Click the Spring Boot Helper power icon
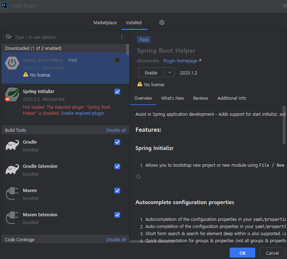The height and width of the screenshot is (259, 287). (x=12, y=63)
